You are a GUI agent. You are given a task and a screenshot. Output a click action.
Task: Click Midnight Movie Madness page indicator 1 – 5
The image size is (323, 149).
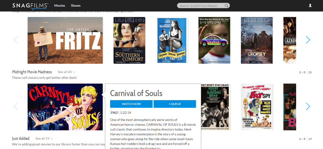pos(302,72)
